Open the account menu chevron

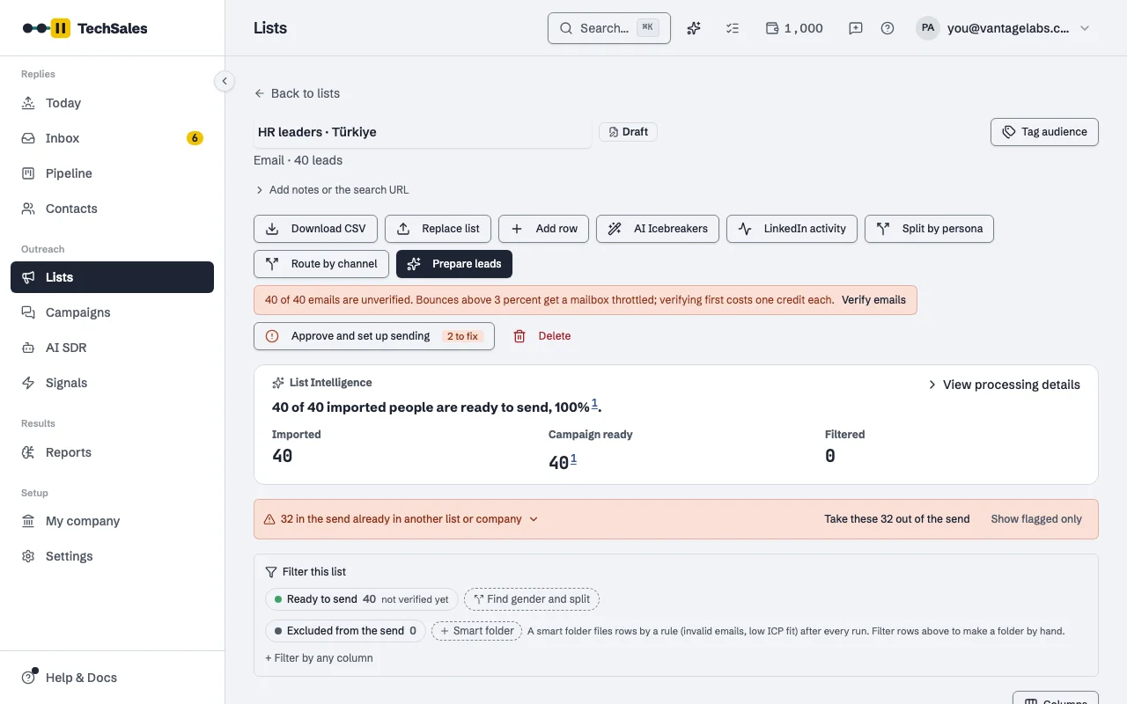[1085, 28]
